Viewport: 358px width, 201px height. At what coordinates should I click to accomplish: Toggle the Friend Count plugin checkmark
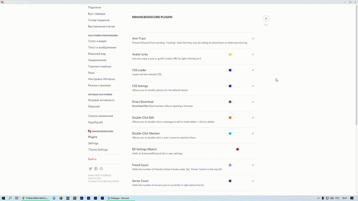(x=253, y=165)
